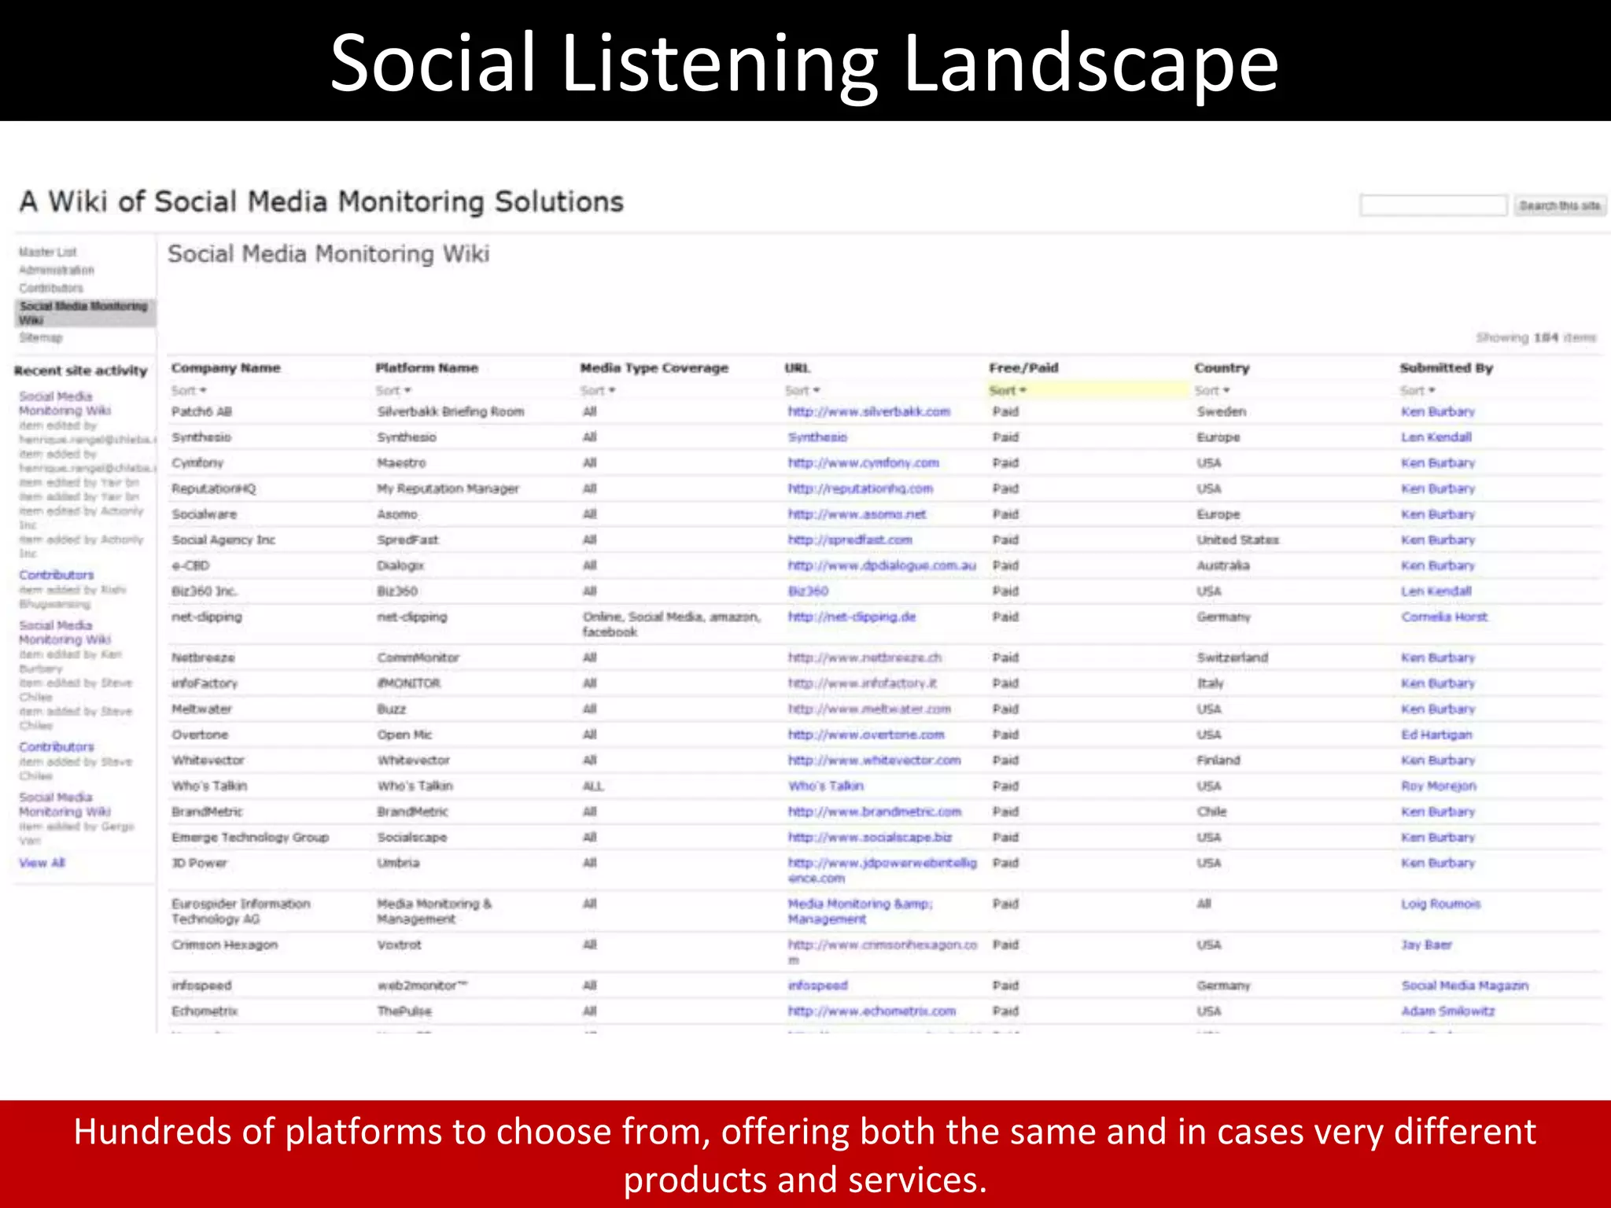1611x1208 pixels.
Task: Open the Who's Talkin URL link
Action: (x=826, y=786)
